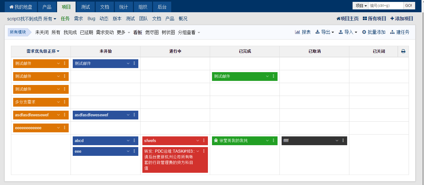Expand the 更多 filter dropdown

pos(123,32)
